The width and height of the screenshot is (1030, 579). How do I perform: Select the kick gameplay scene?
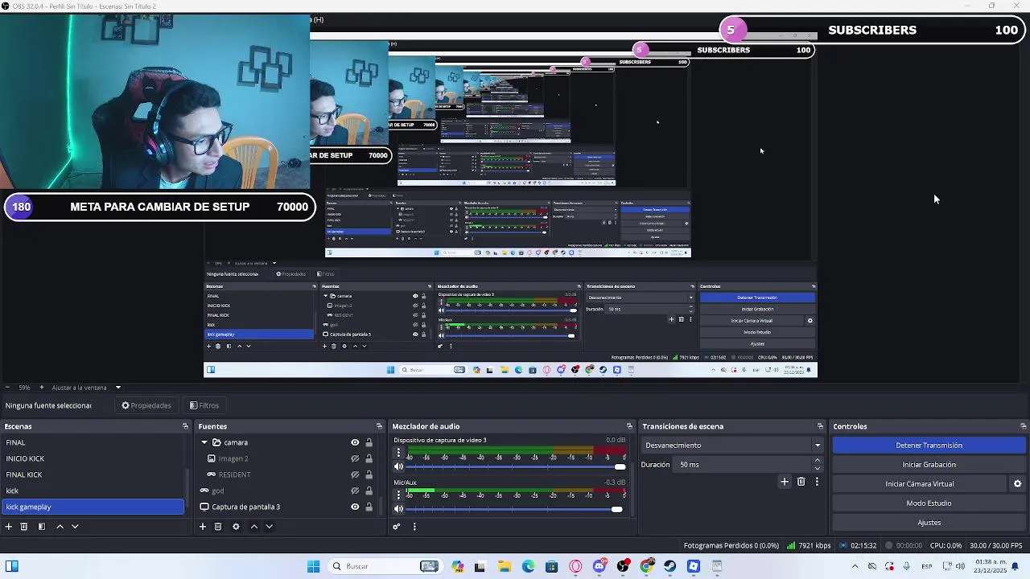tap(93, 507)
